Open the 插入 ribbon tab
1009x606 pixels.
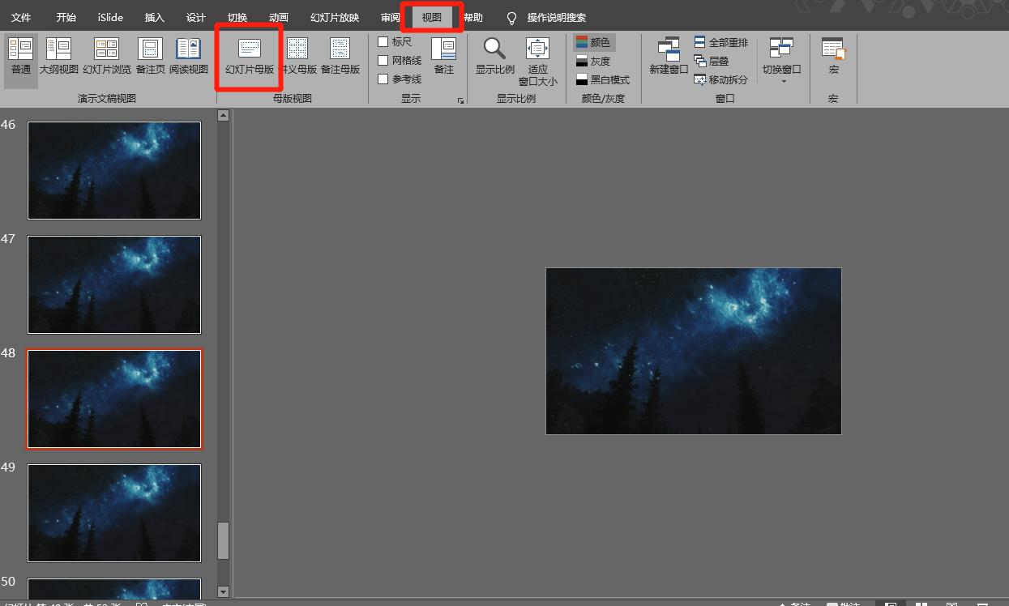154,18
